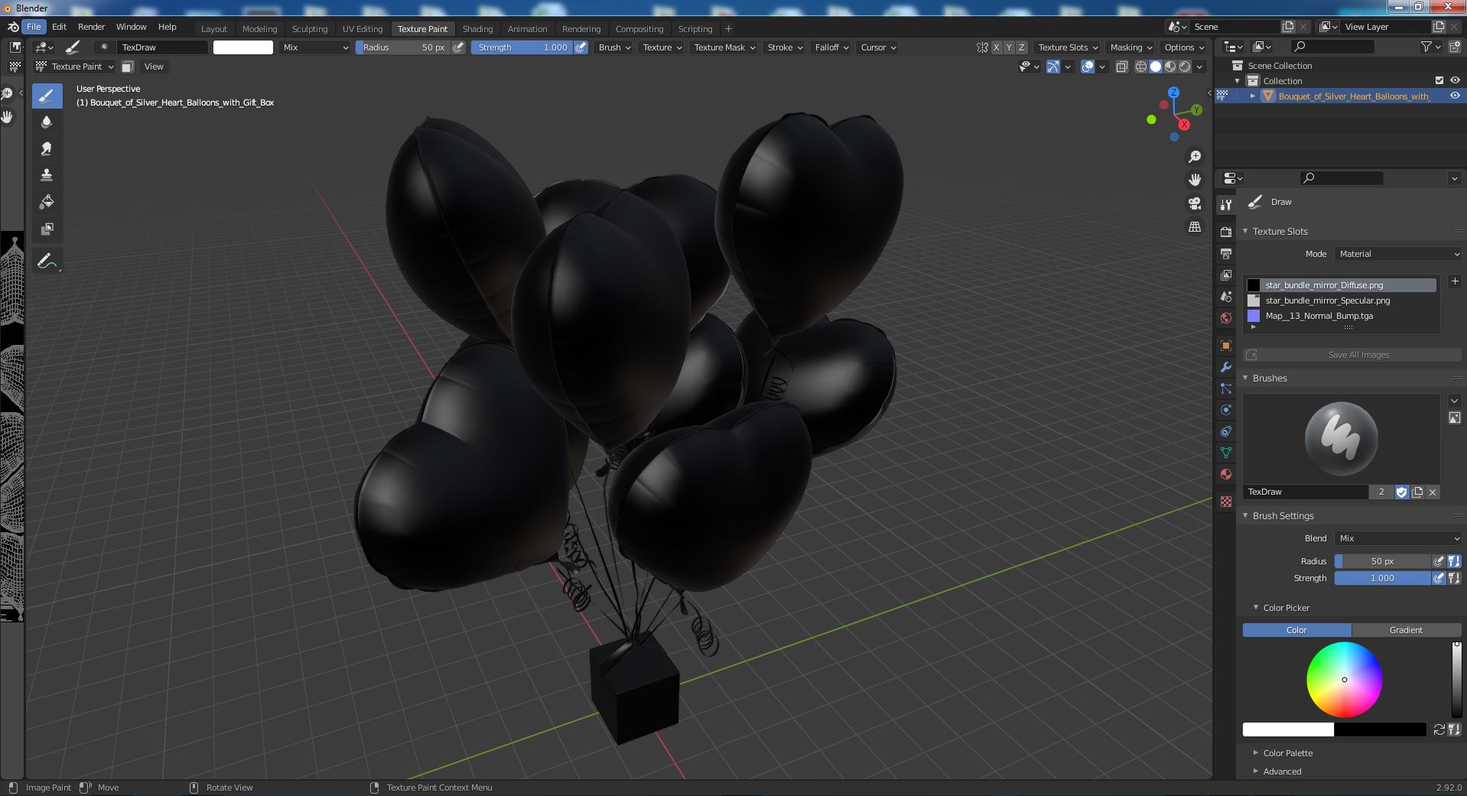Viewport: 1467px width, 796px height.
Task: Uncheck Collection exclude checkbox
Action: tap(1439, 80)
